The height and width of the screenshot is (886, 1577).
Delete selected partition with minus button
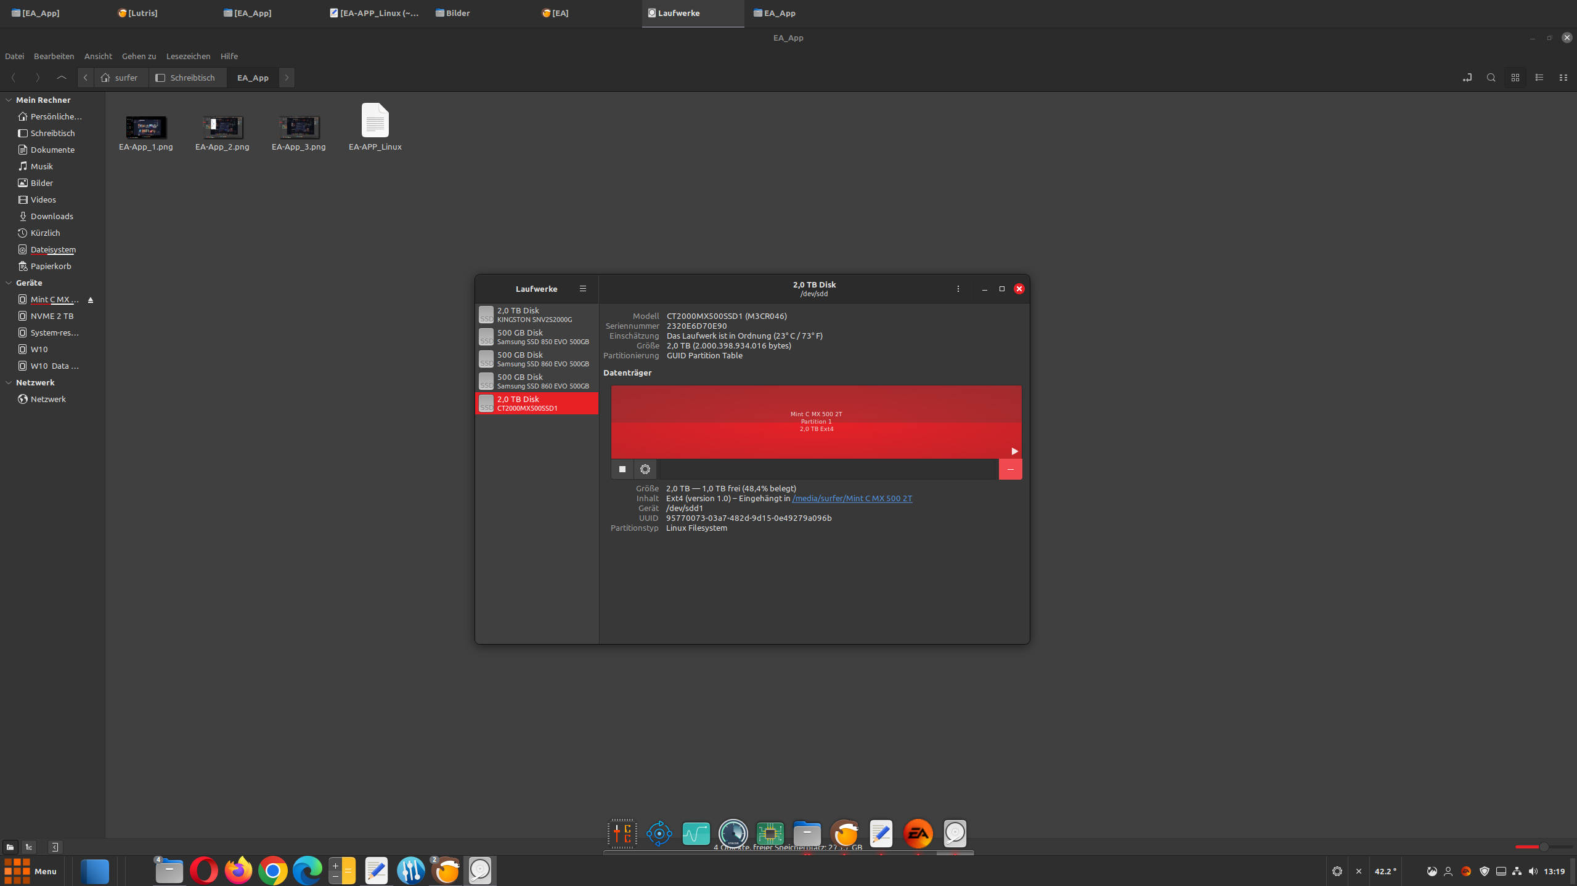(x=1009, y=469)
